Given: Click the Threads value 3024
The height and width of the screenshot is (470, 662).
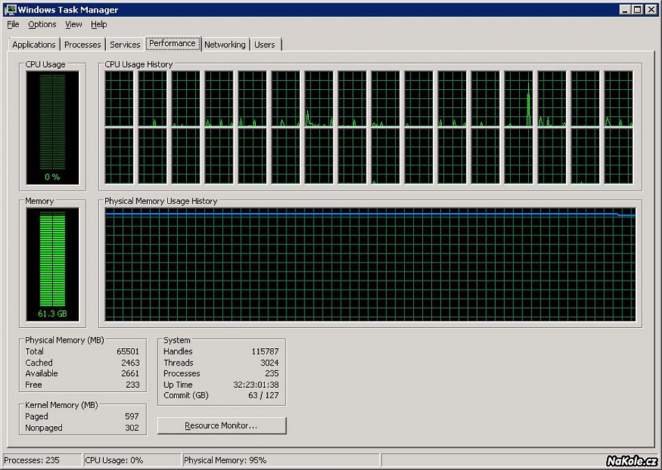Looking at the screenshot, I should (x=270, y=363).
